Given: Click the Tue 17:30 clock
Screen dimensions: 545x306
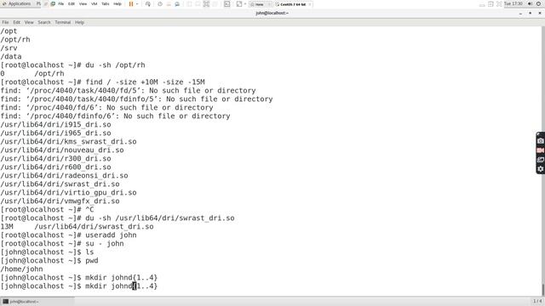Looking at the screenshot, I should pos(513,3).
